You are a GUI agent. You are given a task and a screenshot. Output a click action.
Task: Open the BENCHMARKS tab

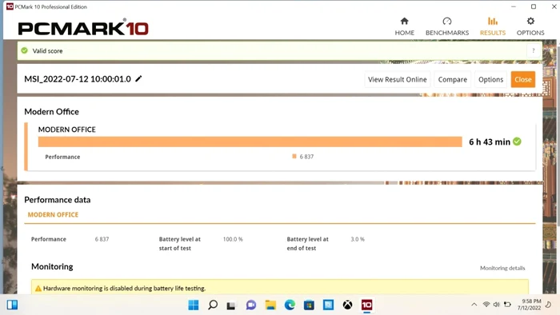[x=446, y=26]
